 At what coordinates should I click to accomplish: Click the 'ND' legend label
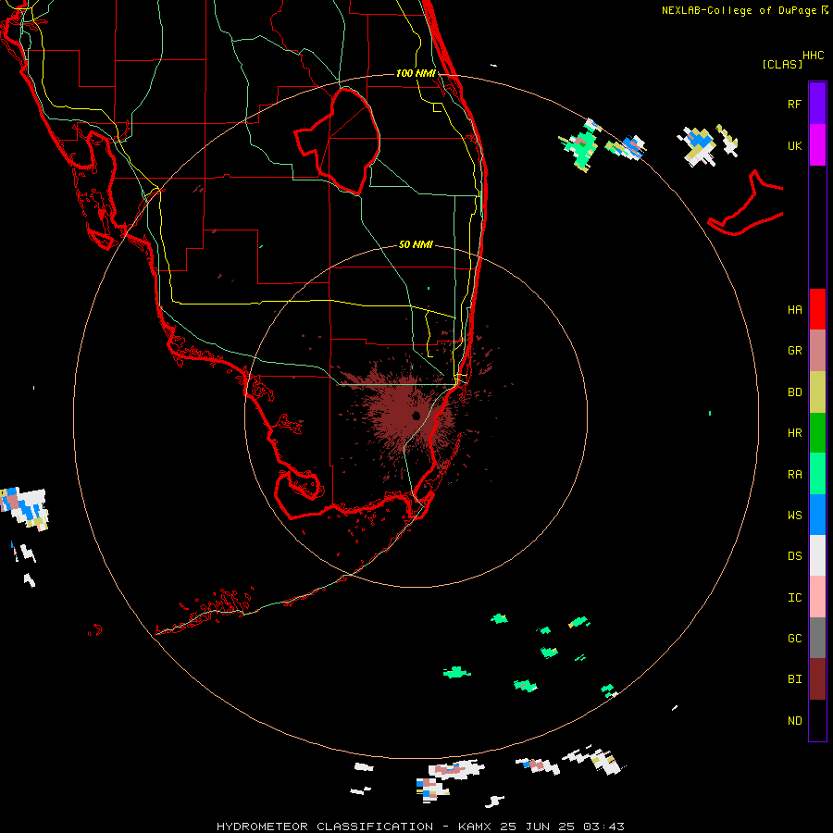coord(795,721)
